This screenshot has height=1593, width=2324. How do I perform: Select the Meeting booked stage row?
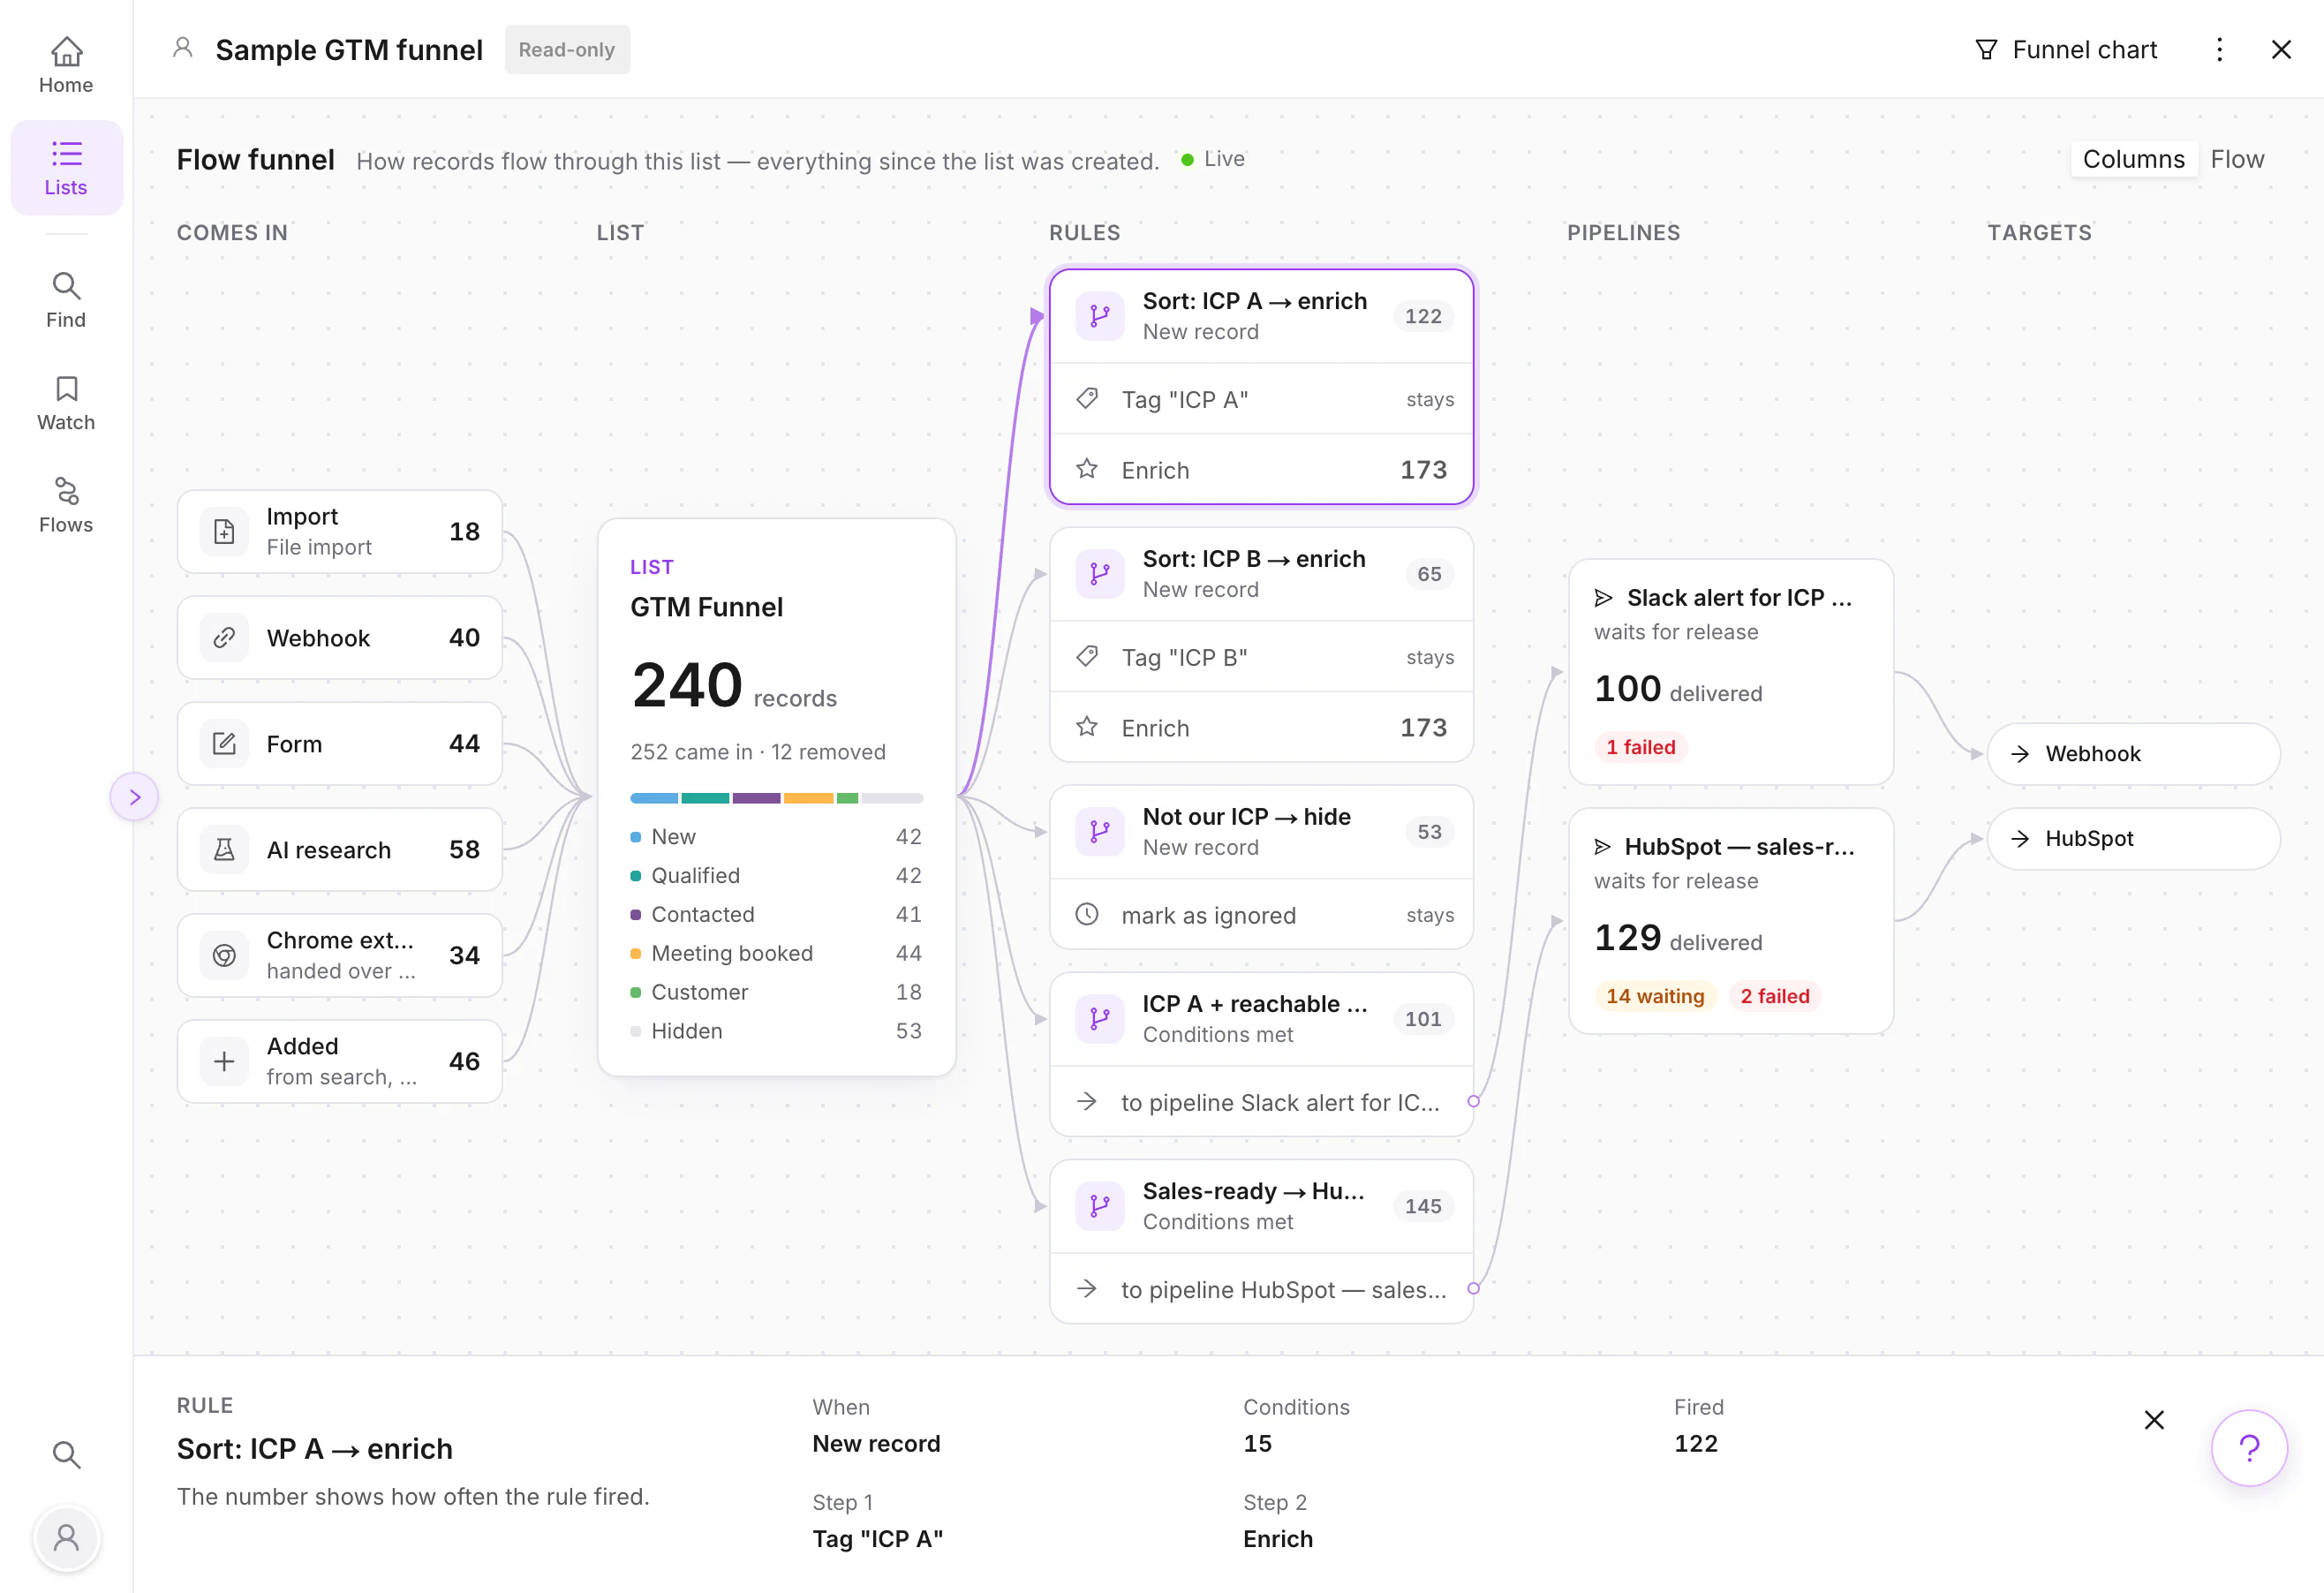[x=776, y=953]
